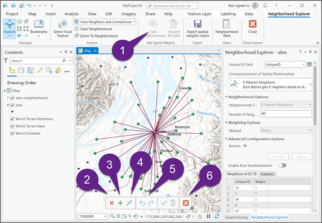Open the Bookmarks gallery

pyautogui.click(x=39, y=28)
